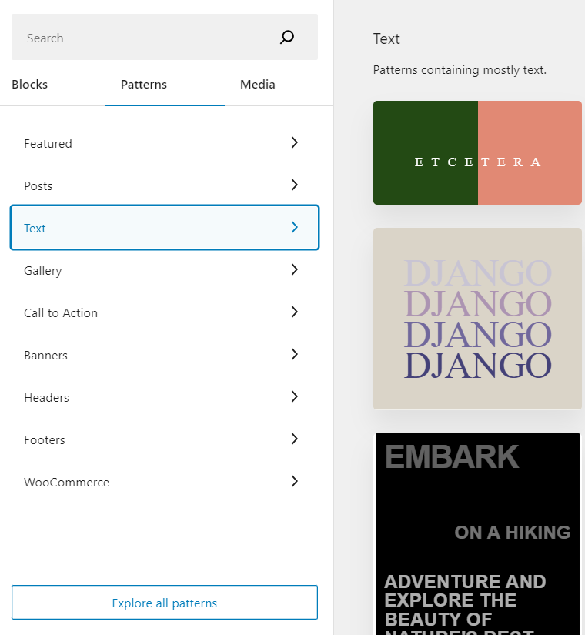Viewport: 585px width, 635px height.
Task: Expand chevron next to Headers
Action: [295, 396]
